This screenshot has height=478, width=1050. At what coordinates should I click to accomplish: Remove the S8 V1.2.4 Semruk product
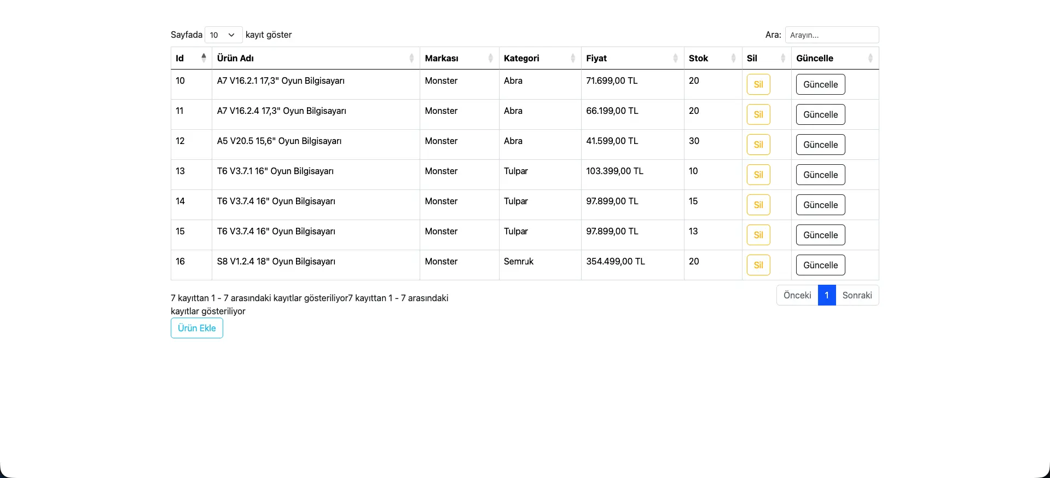point(758,265)
